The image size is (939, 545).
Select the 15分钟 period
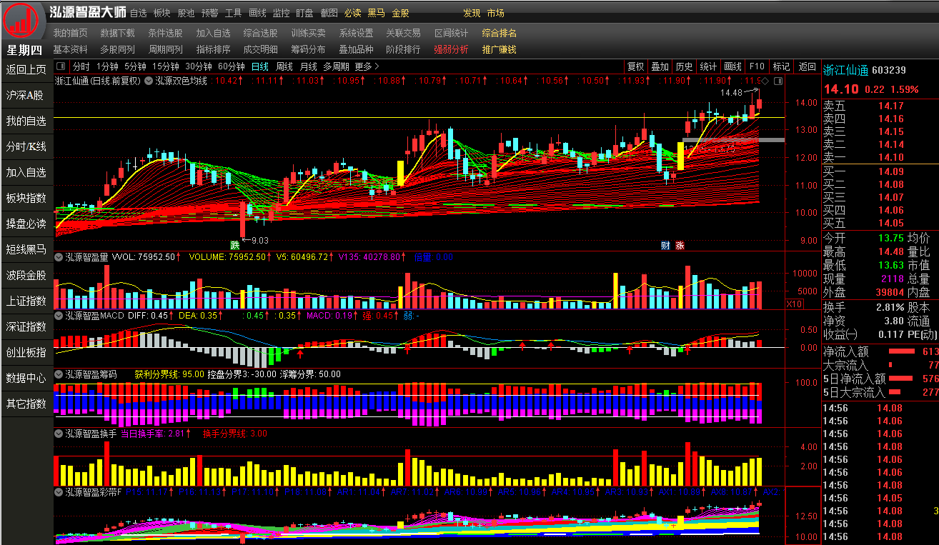point(166,66)
